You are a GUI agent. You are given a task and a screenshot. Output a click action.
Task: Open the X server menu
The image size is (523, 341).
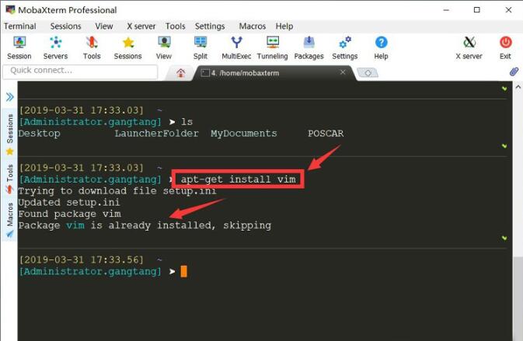coord(141,26)
